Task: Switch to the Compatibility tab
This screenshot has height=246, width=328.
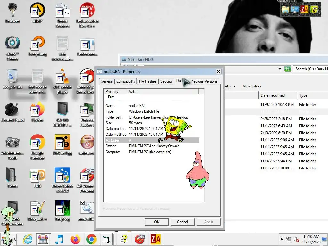Action: point(126,81)
